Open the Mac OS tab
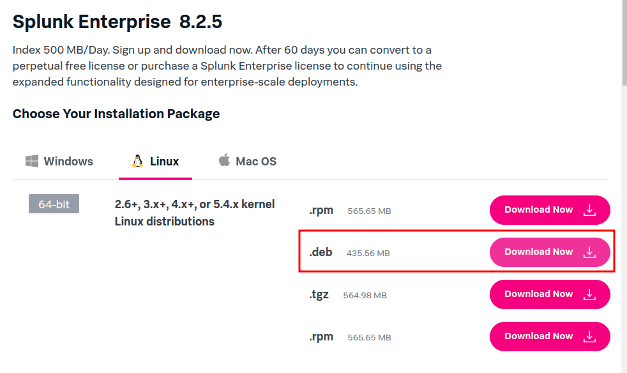The image size is (627, 373). pos(248,161)
